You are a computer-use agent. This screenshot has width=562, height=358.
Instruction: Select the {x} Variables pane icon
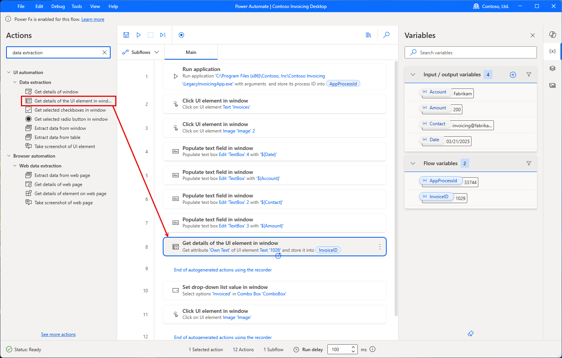[552, 51]
